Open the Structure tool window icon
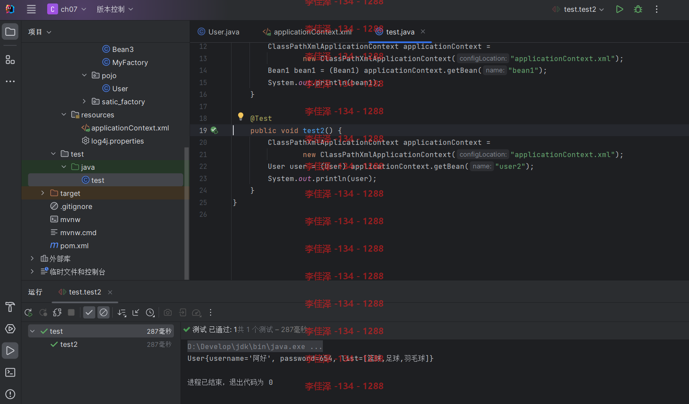The image size is (689, 404). pyautogui.click(x=10, y=60)
